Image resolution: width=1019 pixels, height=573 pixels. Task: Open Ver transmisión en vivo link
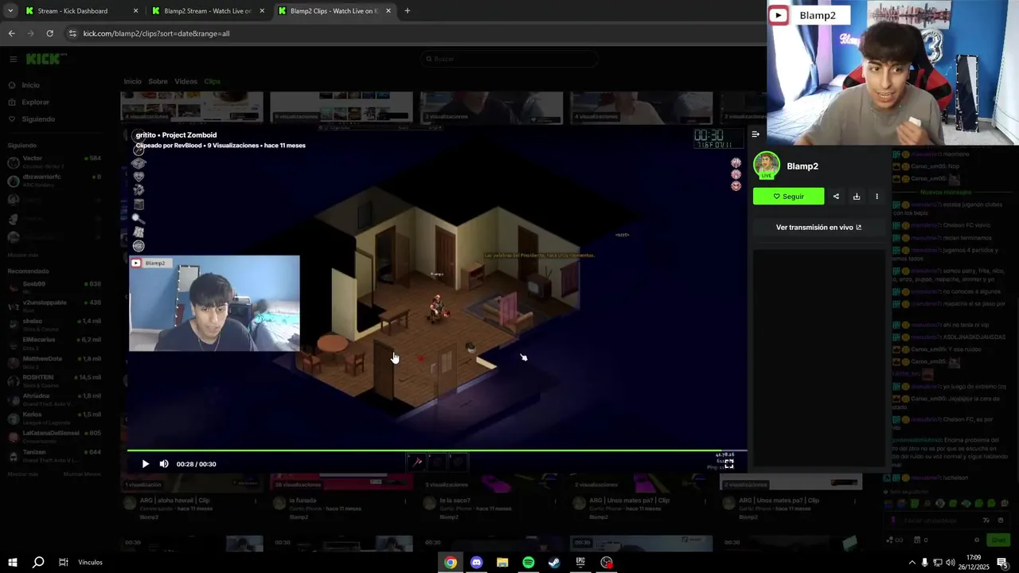(x=818, y=228)
